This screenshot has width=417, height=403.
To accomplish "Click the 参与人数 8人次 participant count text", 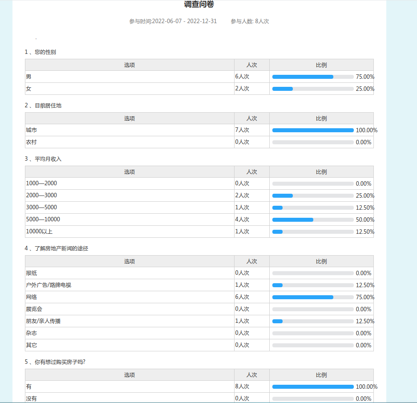I will point(250,21).
